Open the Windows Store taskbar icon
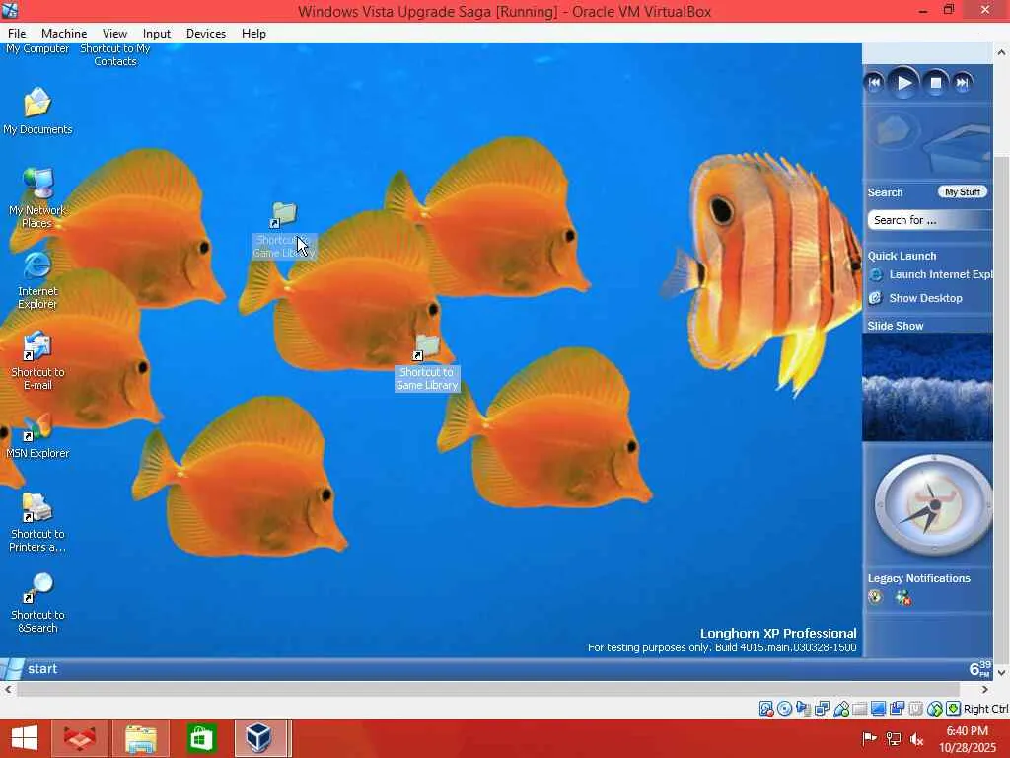This screenshot has height=758, width=1010. [x=201, y=738]
